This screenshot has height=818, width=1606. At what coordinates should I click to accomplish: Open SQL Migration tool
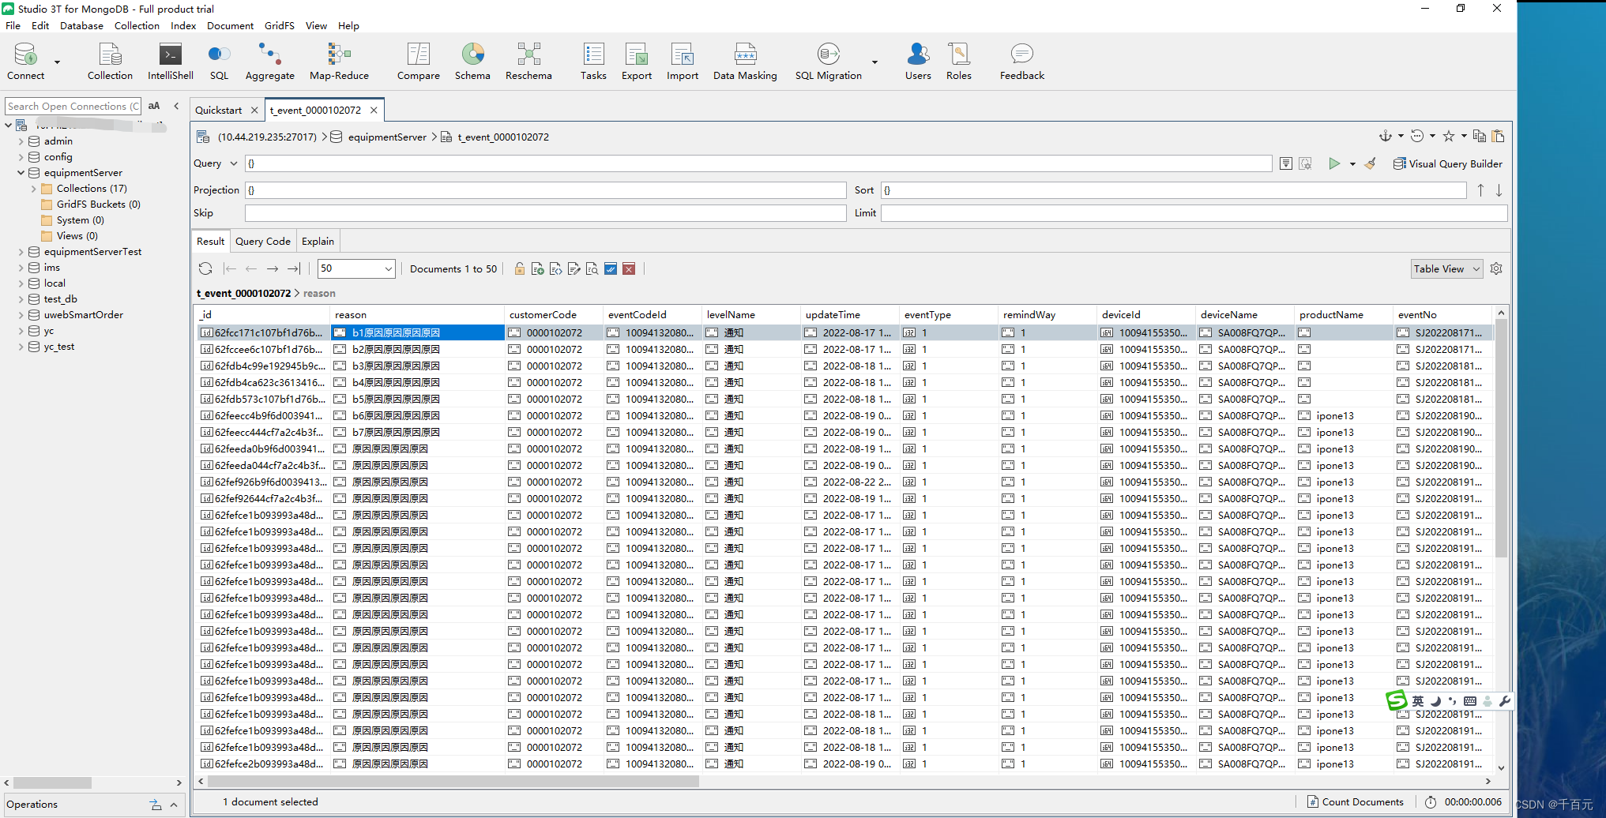(828, 62)
